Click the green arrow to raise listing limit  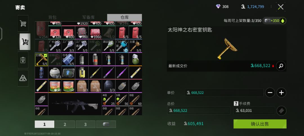[283, 21]
